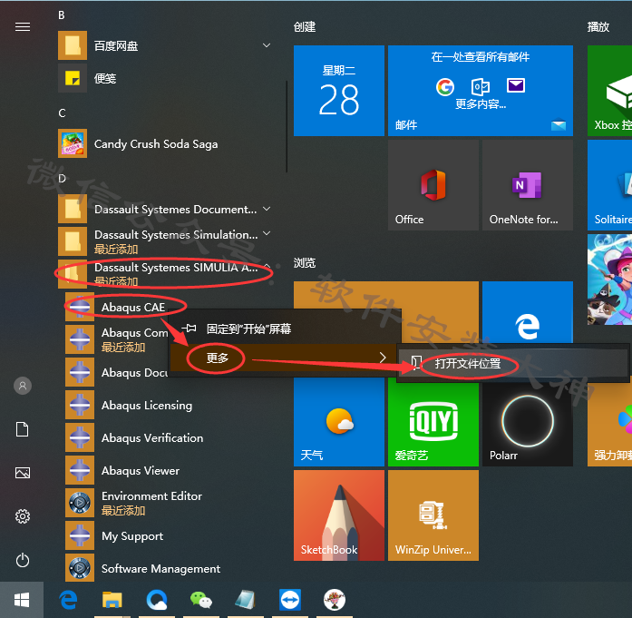Open the calendar tile showing 星期二 28
This screenshot has width=632, height=618.
[x=338, y=91]
